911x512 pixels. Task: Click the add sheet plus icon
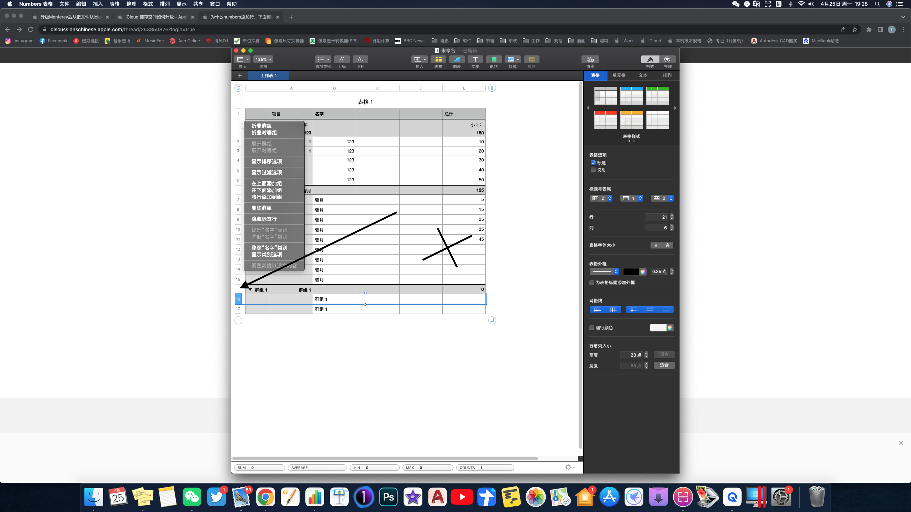[239, 75]
